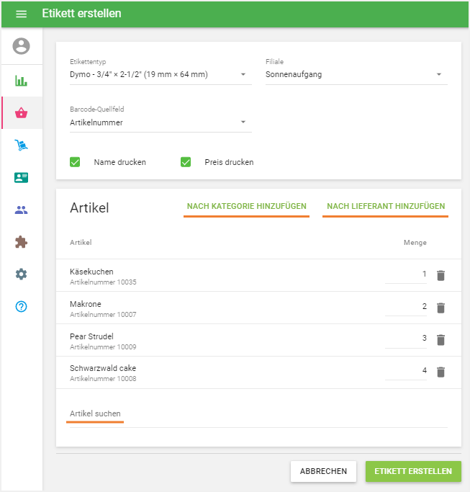Open the integrations puzzle piece icon
Screen dimensions: 470x492
pyautogui.click(x=22, y=242)
